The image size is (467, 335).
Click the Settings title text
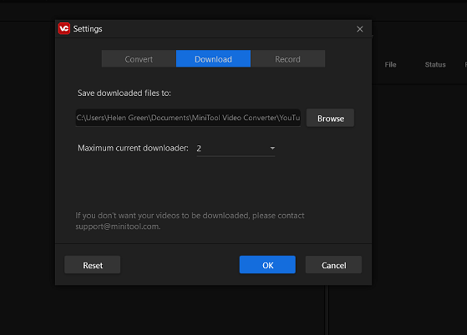point(87,29)
